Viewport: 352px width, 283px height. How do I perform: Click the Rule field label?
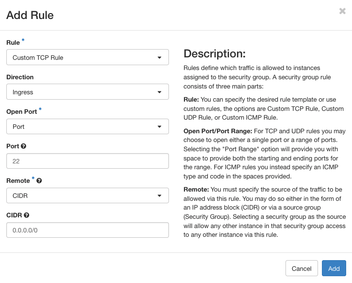[13, 43]
